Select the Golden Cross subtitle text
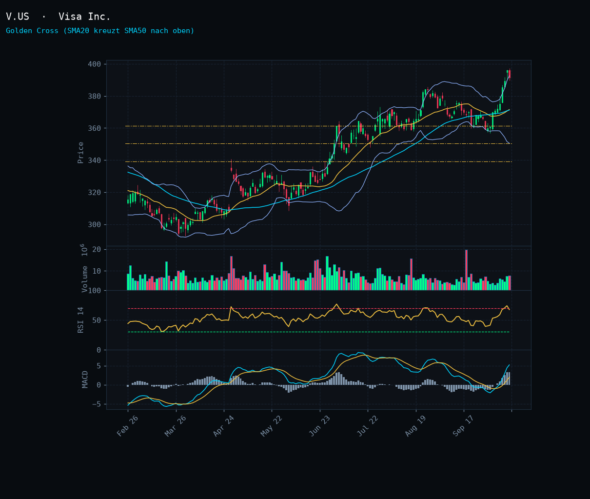 pos(100,31)
